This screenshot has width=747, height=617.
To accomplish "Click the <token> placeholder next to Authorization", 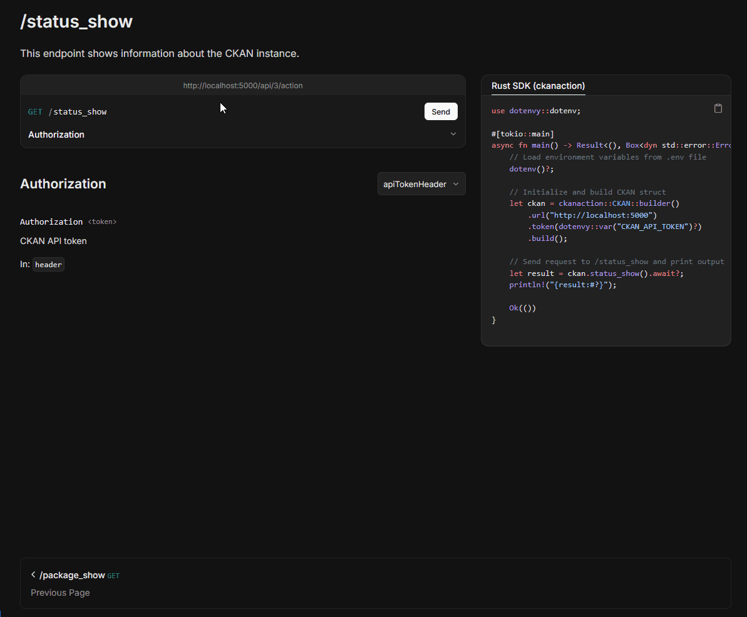I will pyautogui.click(x=101, y=222).
